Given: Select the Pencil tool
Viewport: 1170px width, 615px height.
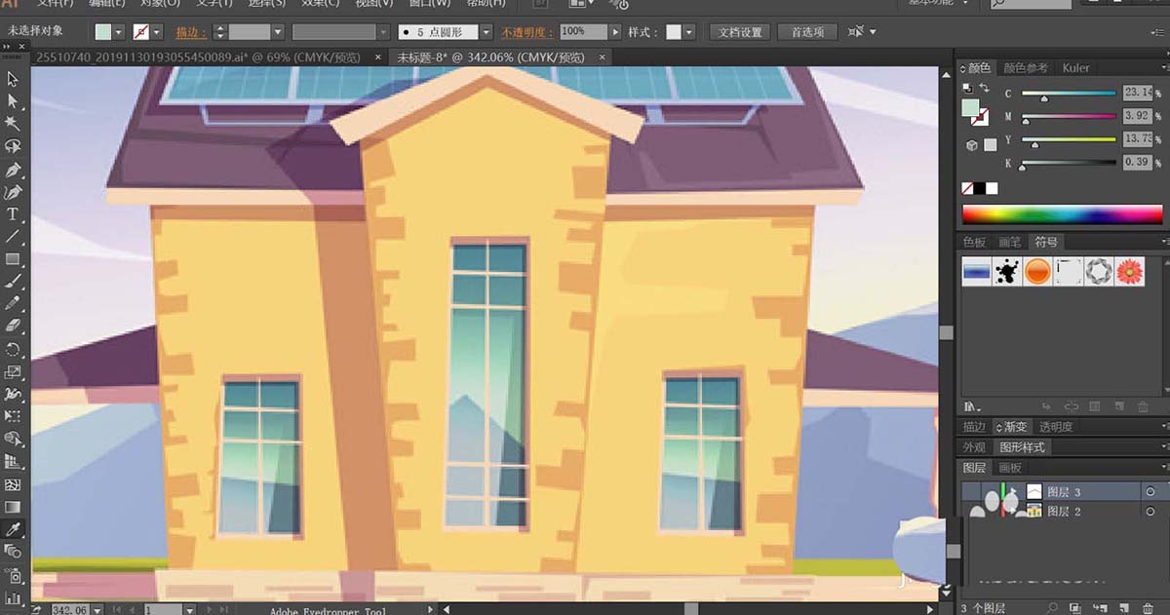Looking at the screenshot, I should tap(13, 304).
